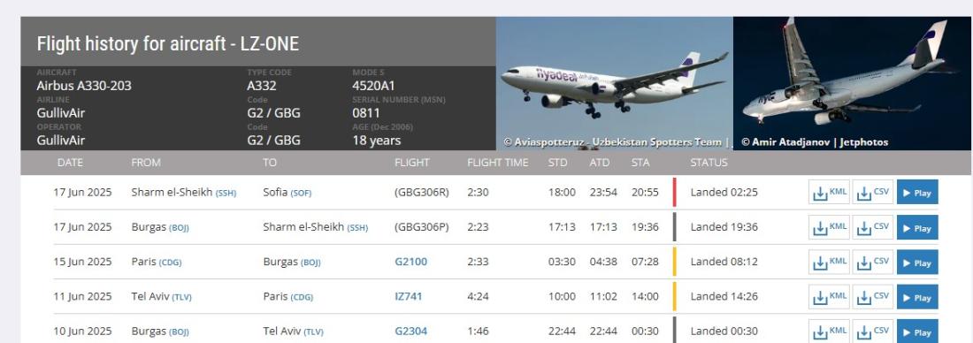The width and height of the screenshot is (973, 343).
Task: Open flight G2304 link
Action: pyautogui.click(x=410, y=332)
